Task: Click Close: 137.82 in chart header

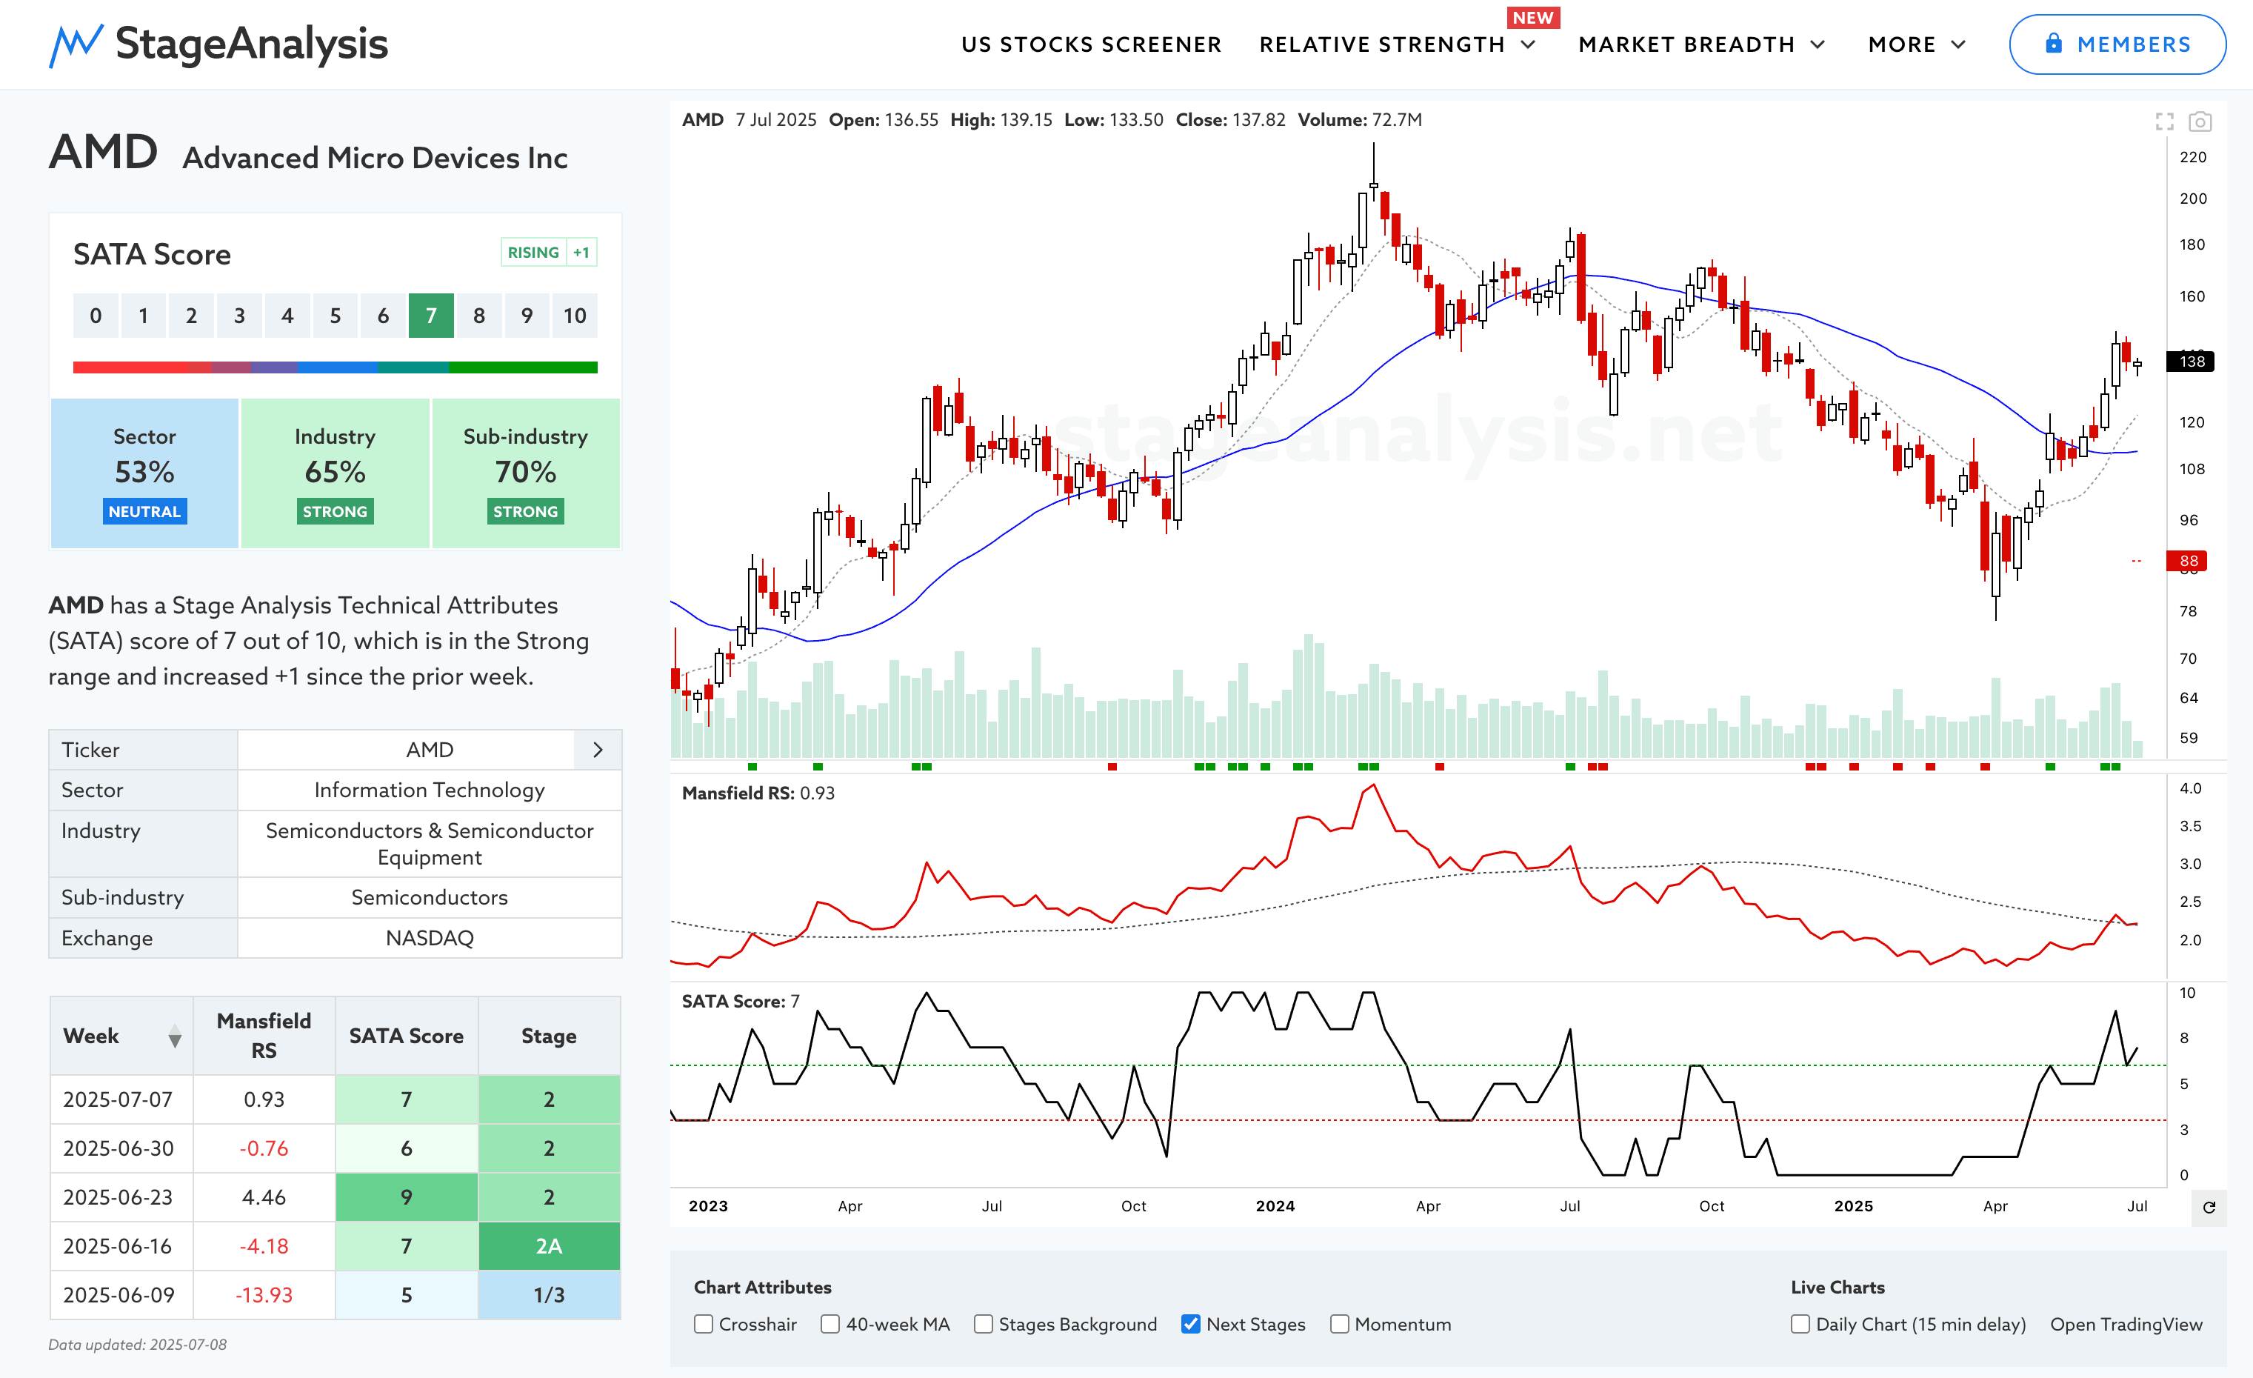Action: (1230, 120)
